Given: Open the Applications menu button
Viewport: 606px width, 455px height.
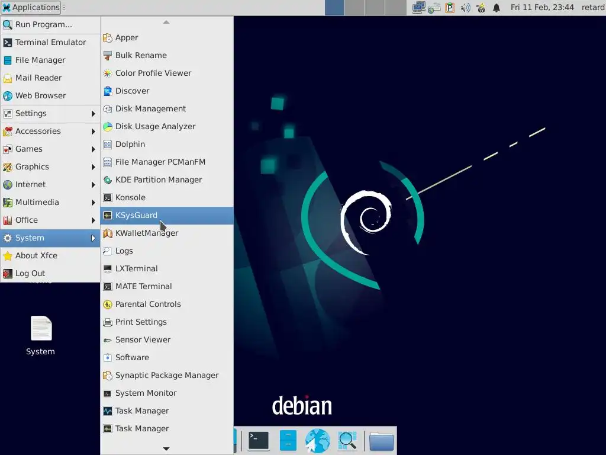Looking at the screenshot, I should [31, 7].
